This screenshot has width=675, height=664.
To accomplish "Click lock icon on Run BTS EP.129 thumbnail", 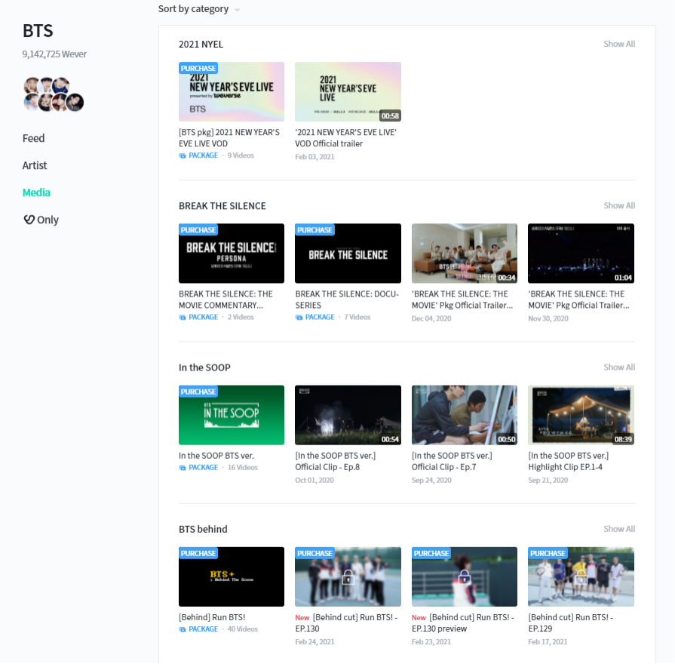I will 581,577.
